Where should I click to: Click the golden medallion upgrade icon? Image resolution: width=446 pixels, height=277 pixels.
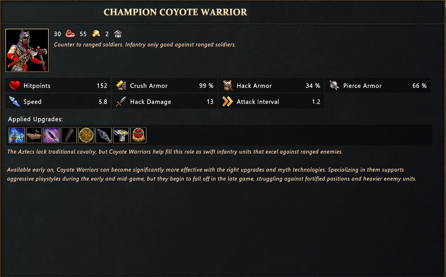pos(86,135)
